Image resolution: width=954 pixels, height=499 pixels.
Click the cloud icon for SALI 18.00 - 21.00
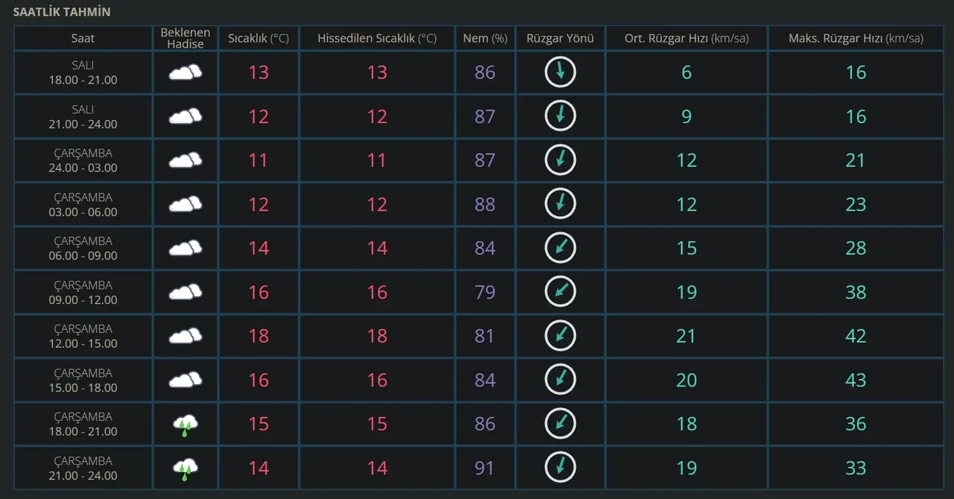click(186, 72)
